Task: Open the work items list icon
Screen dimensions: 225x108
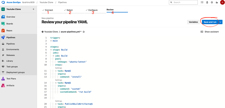Action: [202, 3]
